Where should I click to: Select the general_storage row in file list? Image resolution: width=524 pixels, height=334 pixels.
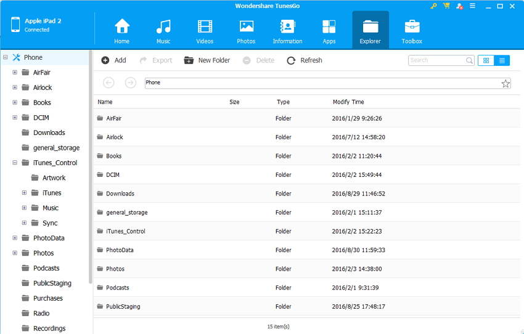pyautogui.click(x=307, y=213)
